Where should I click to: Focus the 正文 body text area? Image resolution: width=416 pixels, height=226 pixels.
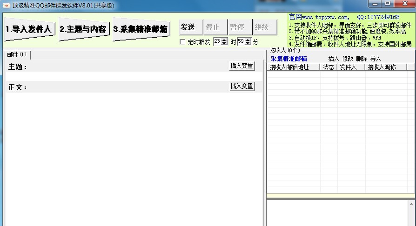point(134,159)
